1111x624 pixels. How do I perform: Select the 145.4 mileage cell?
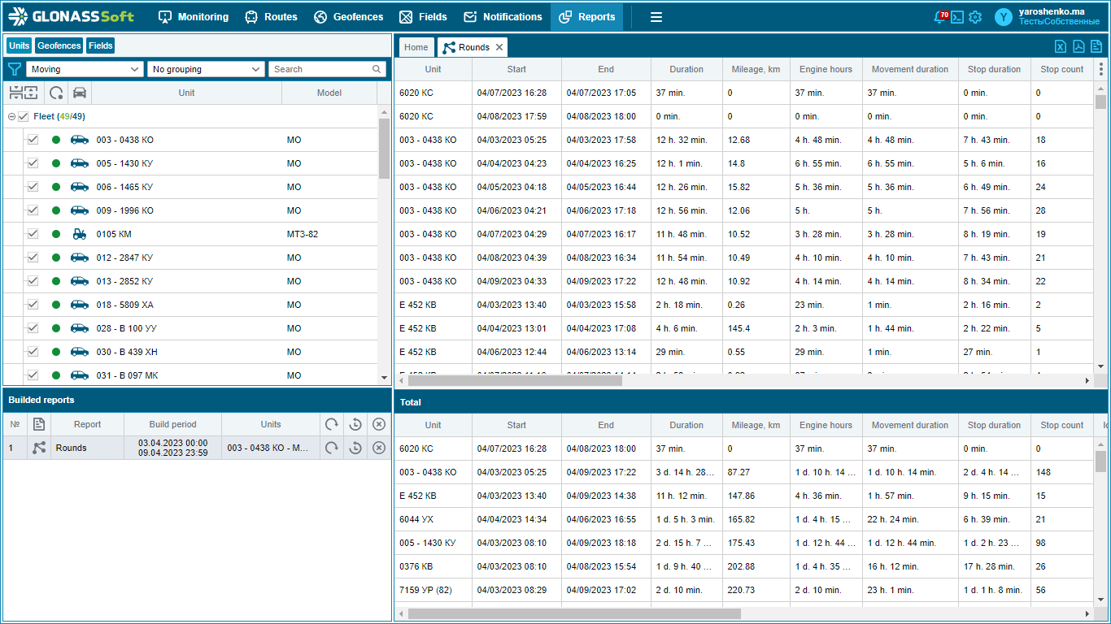[756, 328]
